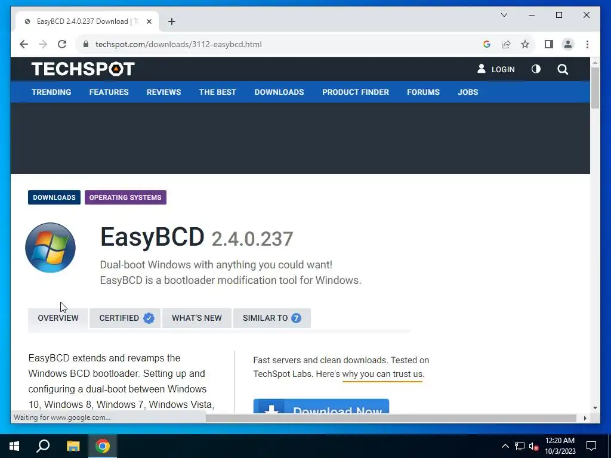Image resolution: width=611 pixels, height=458 pixels.
Task: Click the Download Now button
Action: click(321, 406)
